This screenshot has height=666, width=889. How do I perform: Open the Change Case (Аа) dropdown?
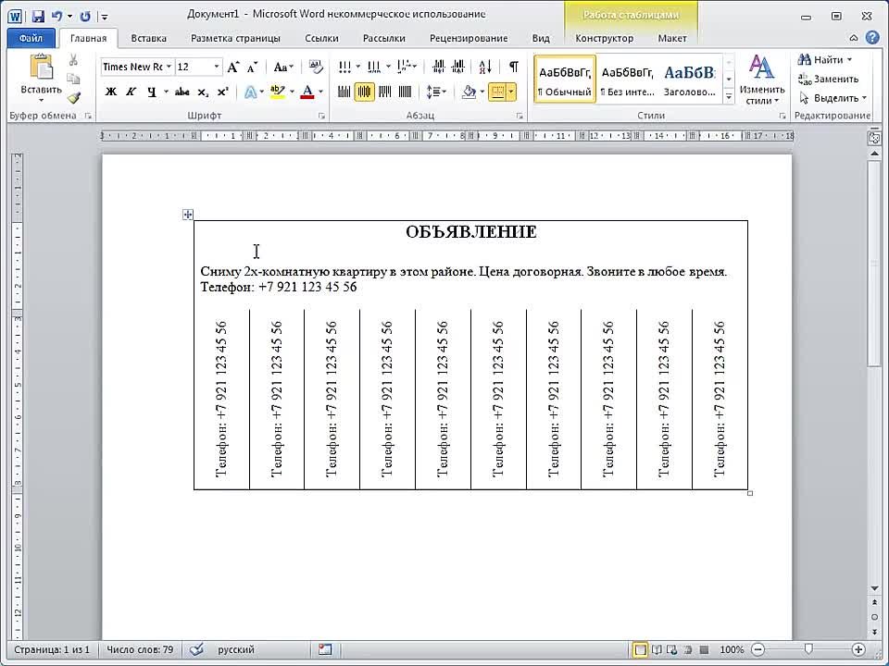tap(283, 68)
